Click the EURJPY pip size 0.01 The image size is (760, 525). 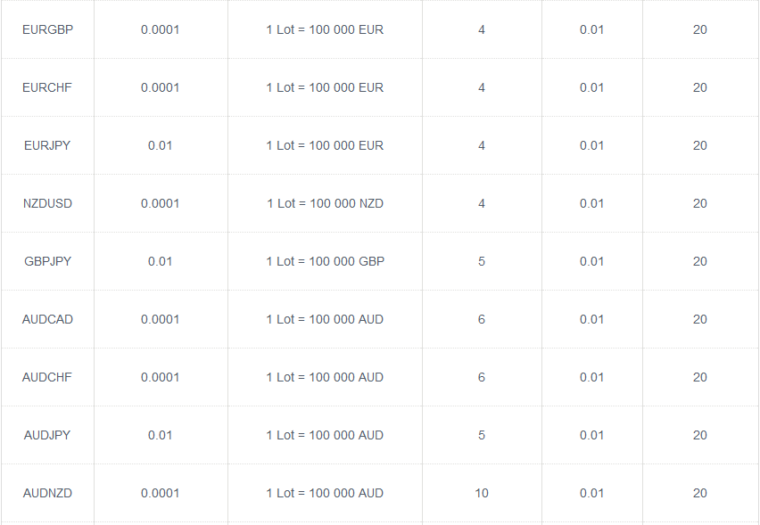[x=160, y=145]
